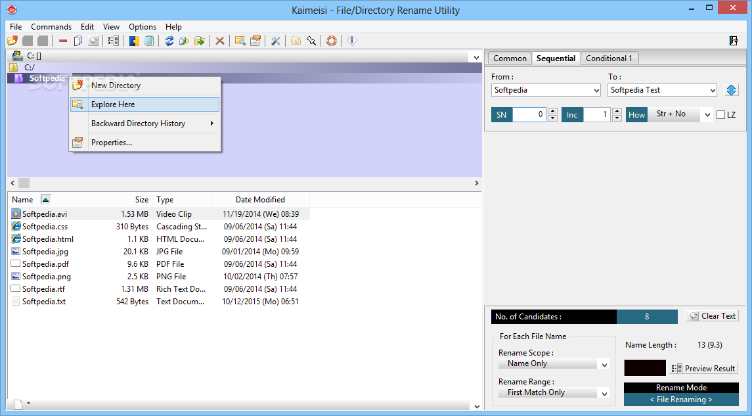Switch to the Common tab
The image size is (752, 416).
tap(510, 58)
